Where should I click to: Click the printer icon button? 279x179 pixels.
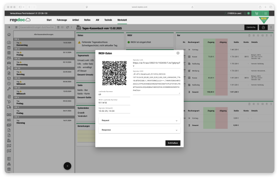(x=264, y=27)
